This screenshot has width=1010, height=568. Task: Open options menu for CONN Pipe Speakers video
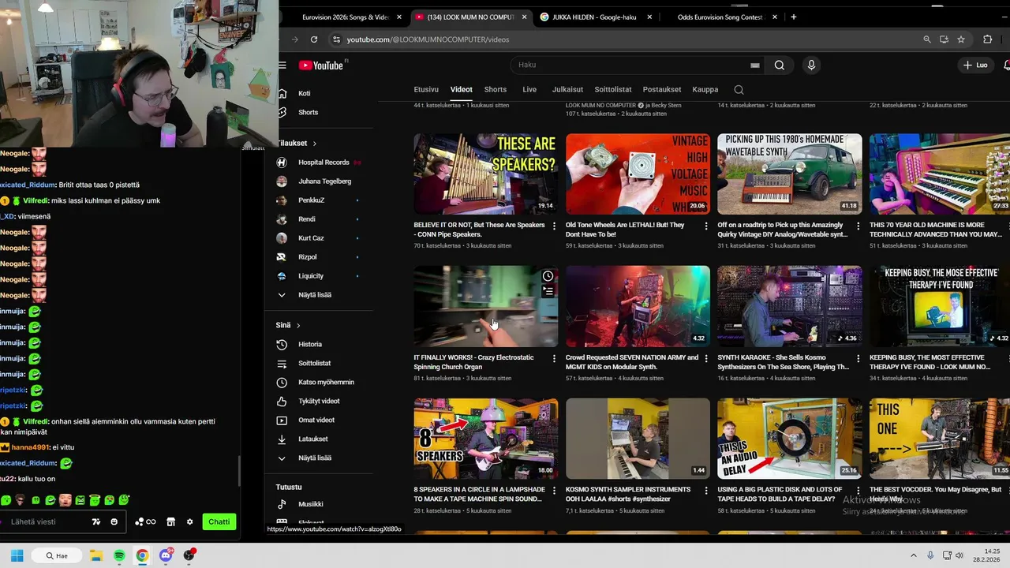[x=554, y=226]
